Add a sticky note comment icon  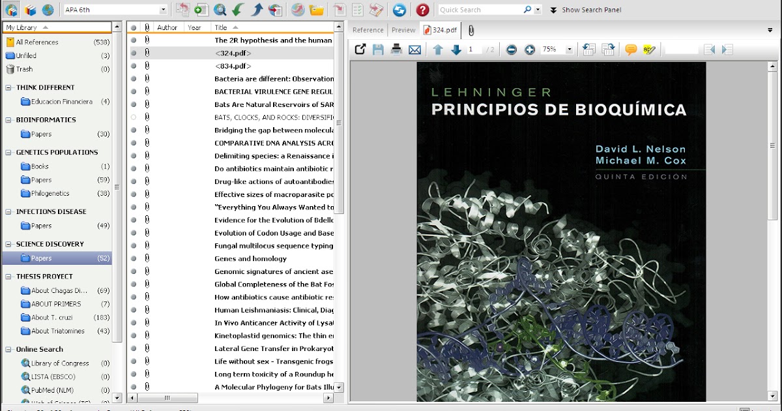click(630, 50)
